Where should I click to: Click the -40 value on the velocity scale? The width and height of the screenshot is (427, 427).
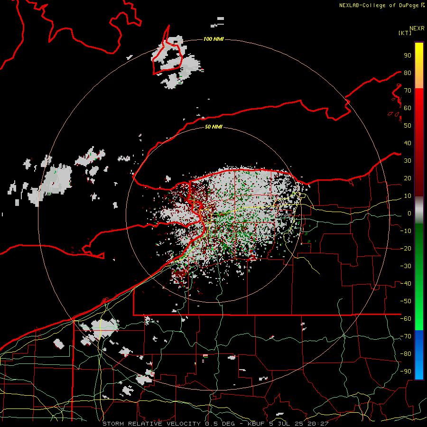click(406, 284)
